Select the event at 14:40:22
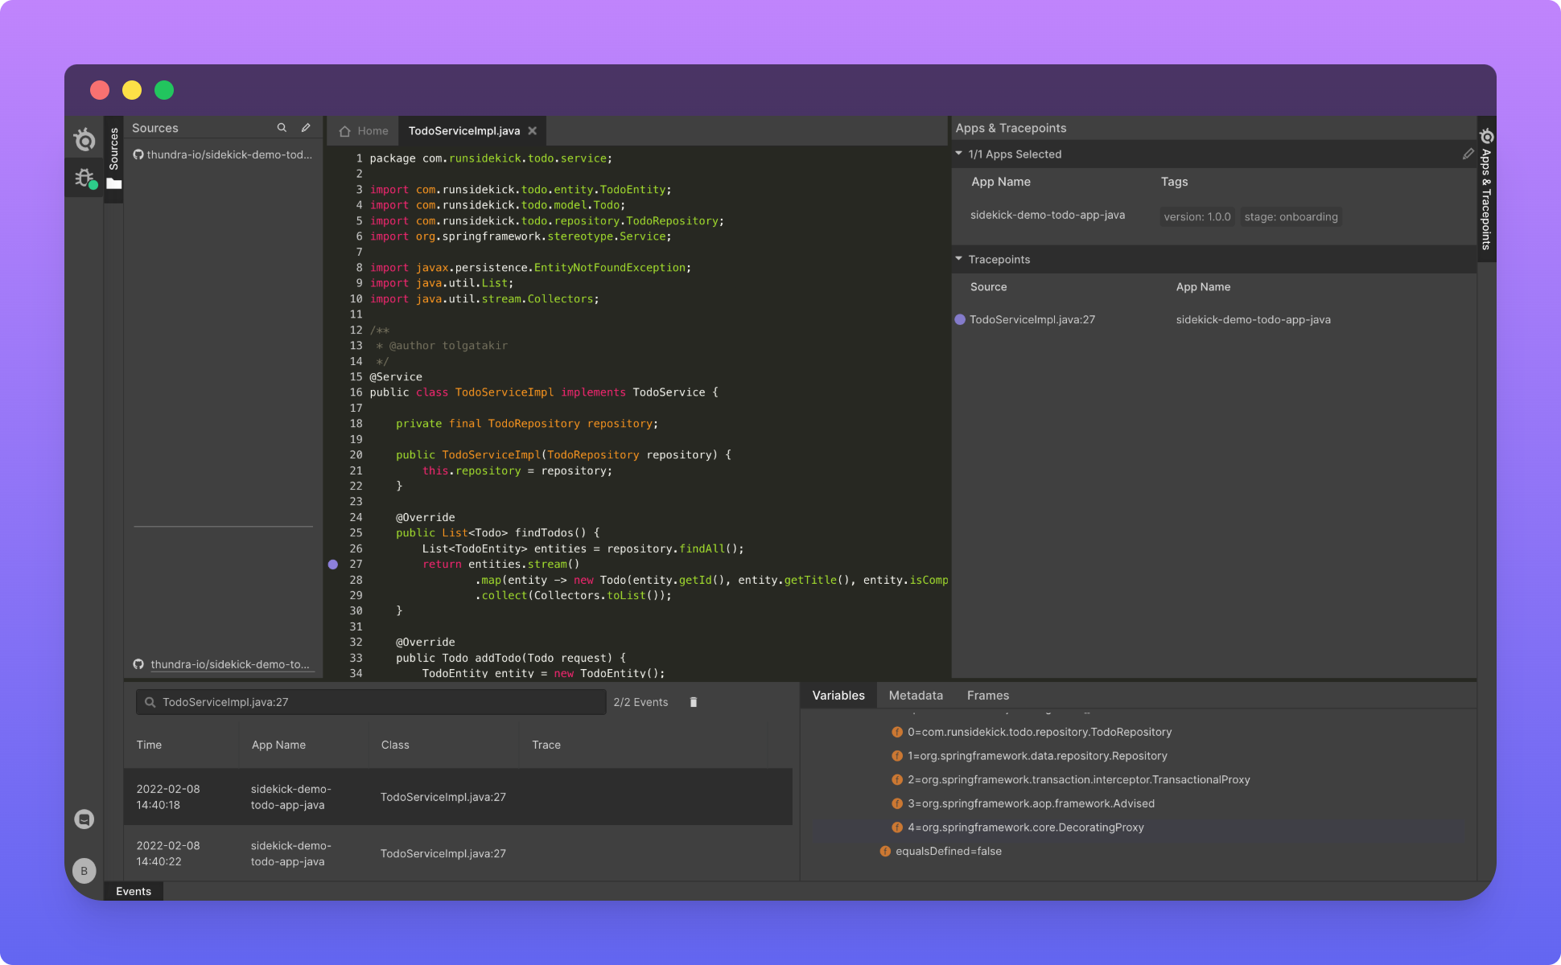The height and width of the screenshot is (965, 1561). (458, 853)
